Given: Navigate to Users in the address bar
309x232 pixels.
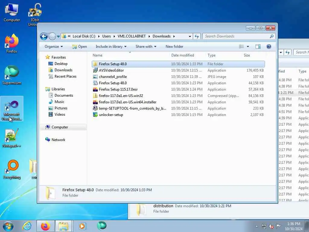Looking at the screenshot, I should tap(107, 36).
